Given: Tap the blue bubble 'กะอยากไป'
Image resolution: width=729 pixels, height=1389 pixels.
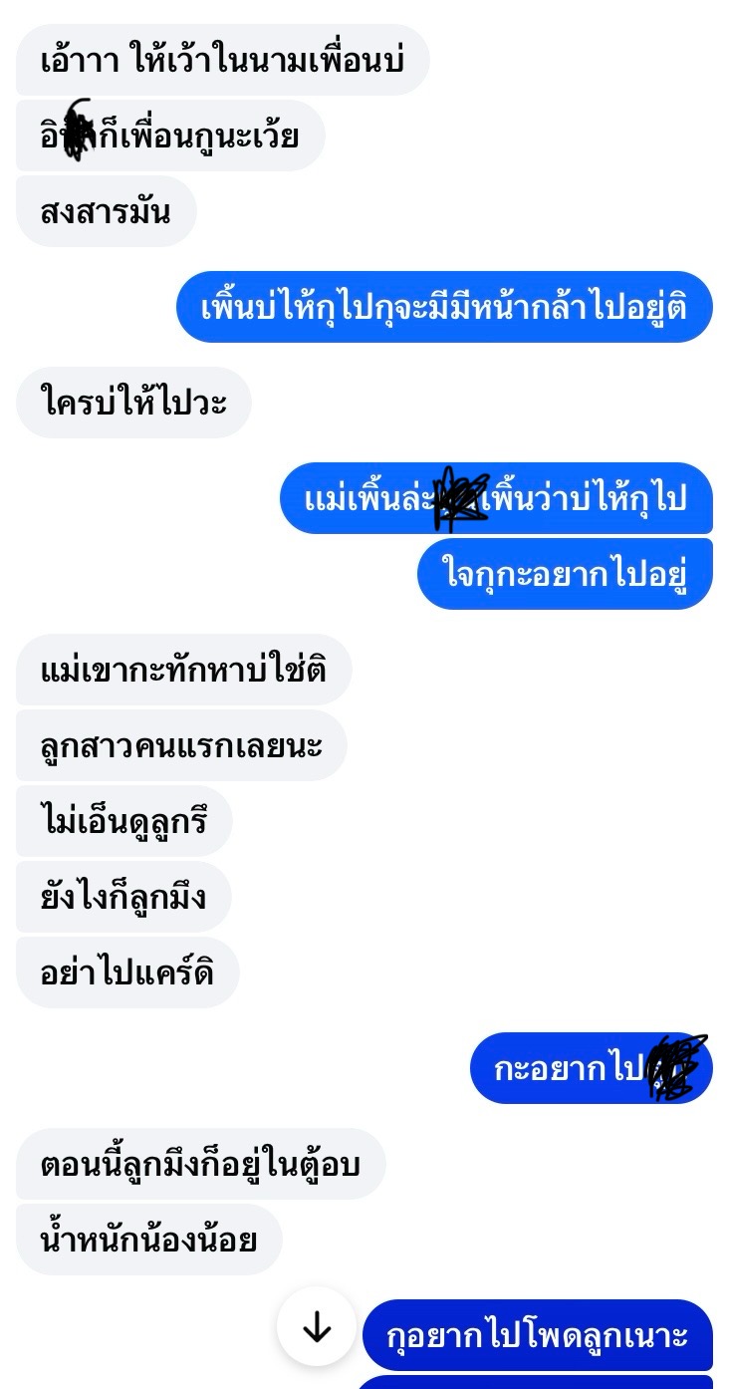Looking at the screenshot, I should pos(592,1068).
